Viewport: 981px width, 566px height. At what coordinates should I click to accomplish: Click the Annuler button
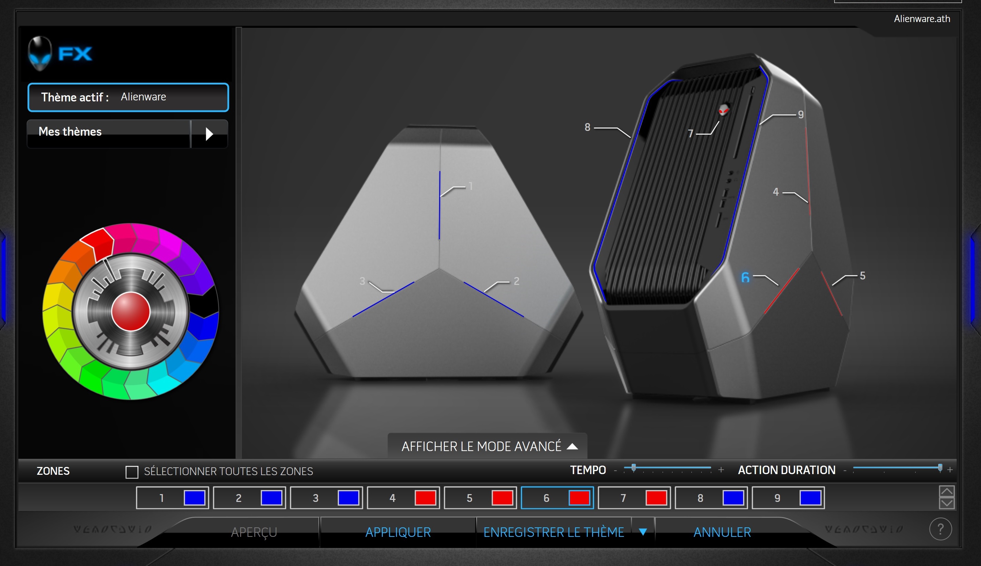(x=722, y=532)
